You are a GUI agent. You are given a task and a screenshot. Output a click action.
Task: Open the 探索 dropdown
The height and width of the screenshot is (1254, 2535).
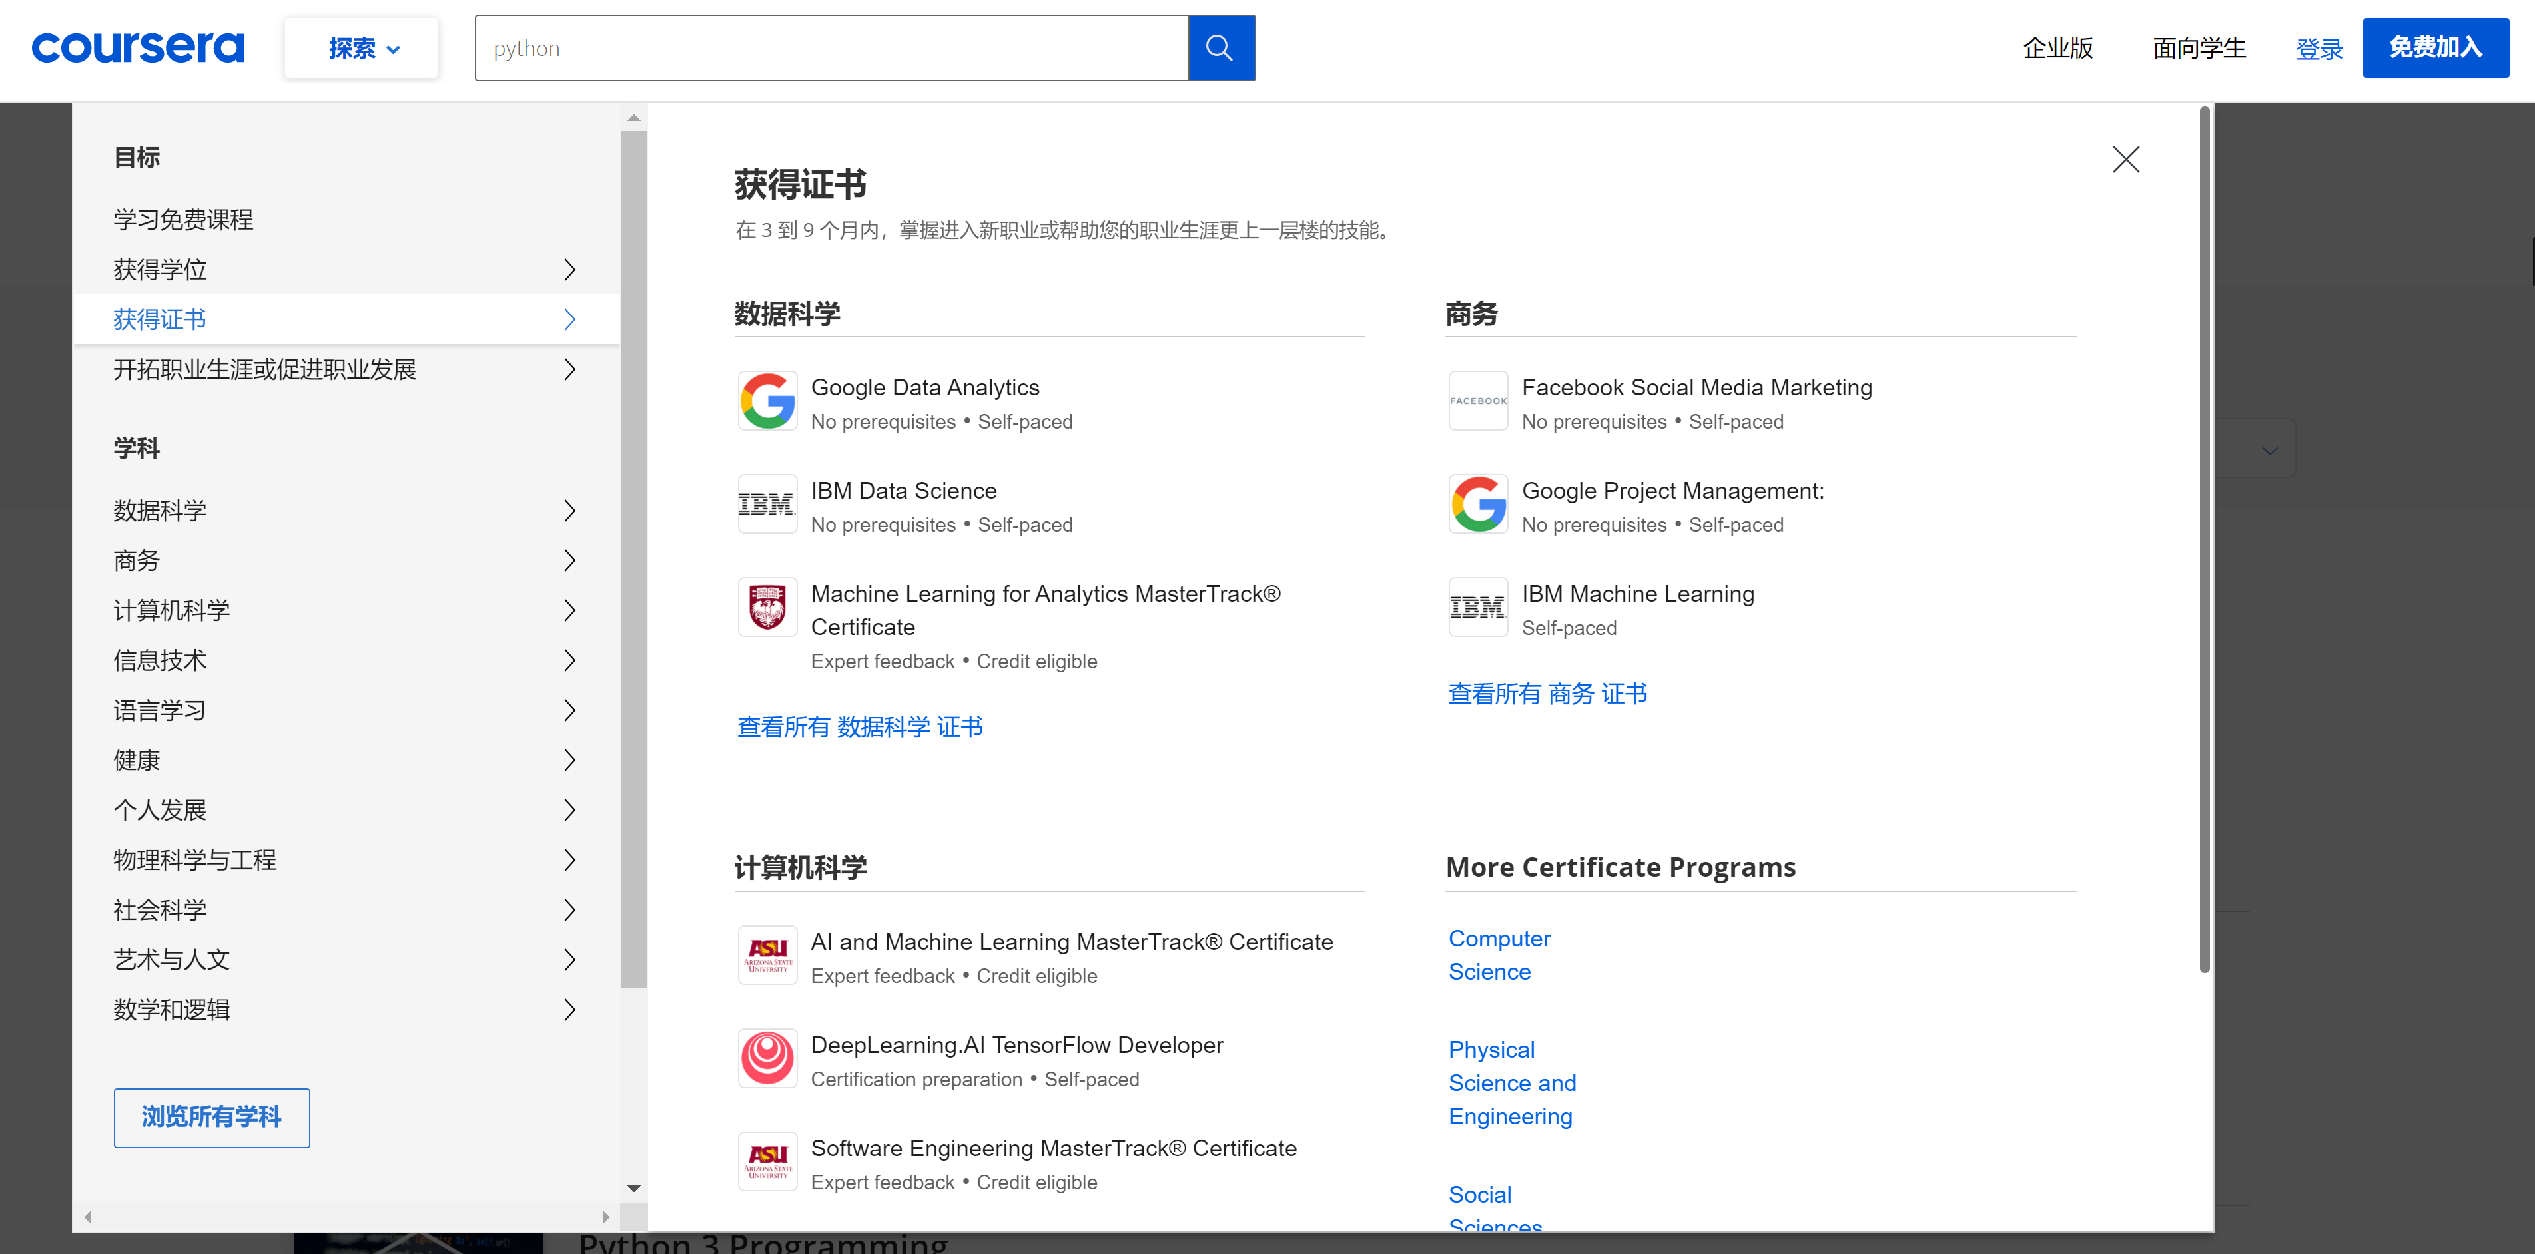[x=361, y=48]
